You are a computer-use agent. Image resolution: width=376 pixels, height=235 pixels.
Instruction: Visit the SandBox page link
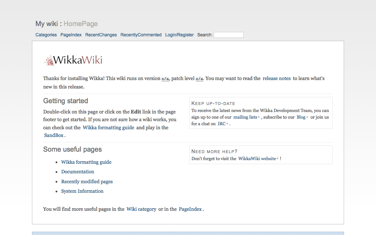(54, 135)
